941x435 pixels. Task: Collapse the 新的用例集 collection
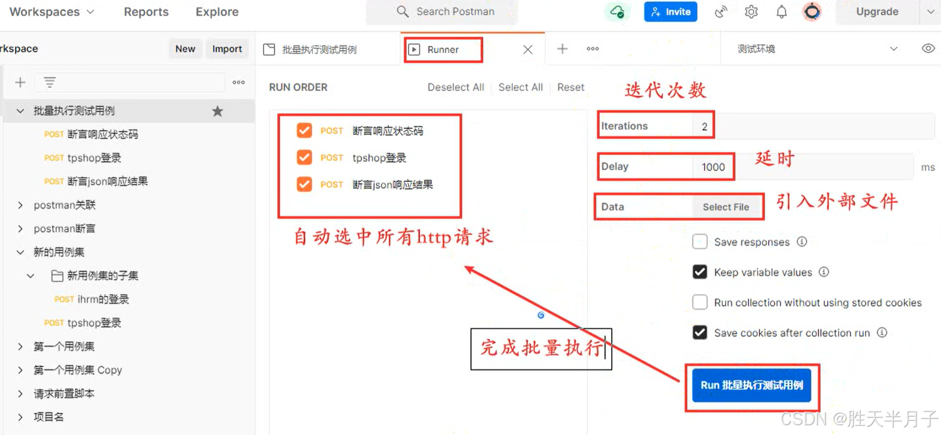20,252
